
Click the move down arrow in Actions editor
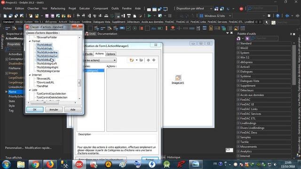tap(154, 60)
